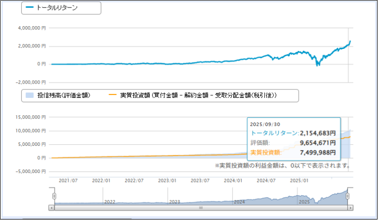Click 2023 in the navigator timeline
Viewport: 378px width, 220px height.
click(x=175, y=202)
